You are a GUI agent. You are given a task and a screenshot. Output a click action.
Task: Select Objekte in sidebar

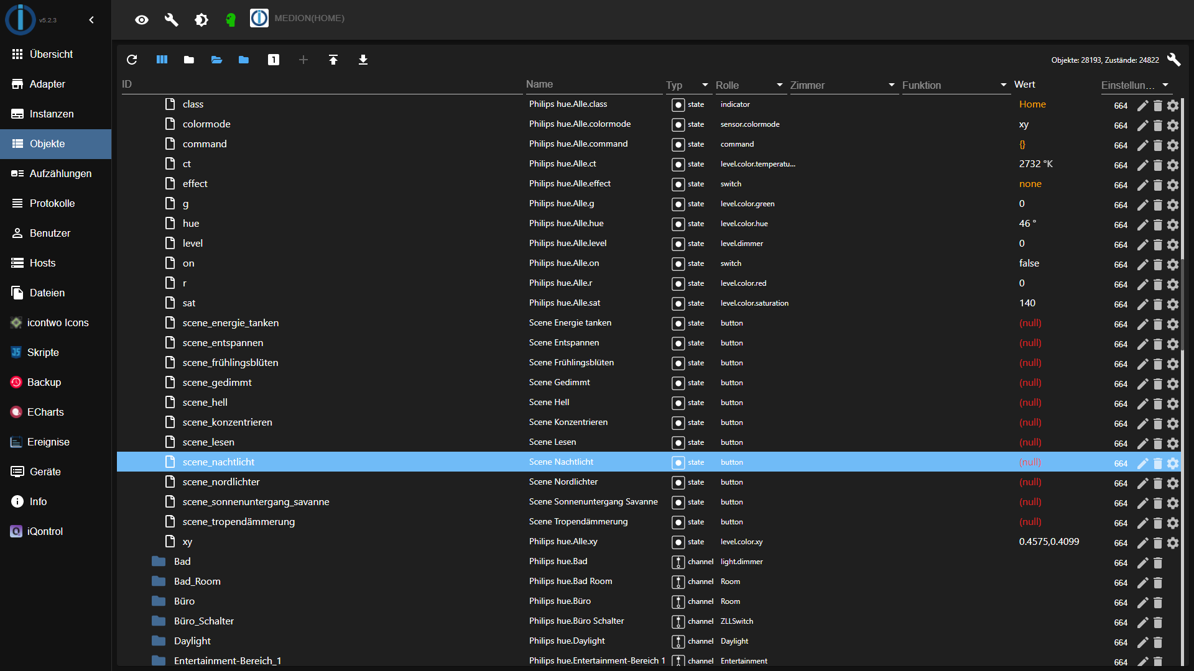point(55,144)
